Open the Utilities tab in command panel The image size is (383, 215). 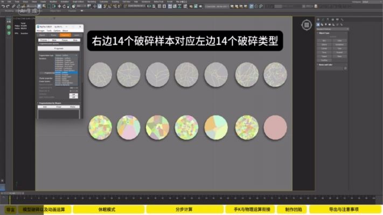[x=342, y=19]
